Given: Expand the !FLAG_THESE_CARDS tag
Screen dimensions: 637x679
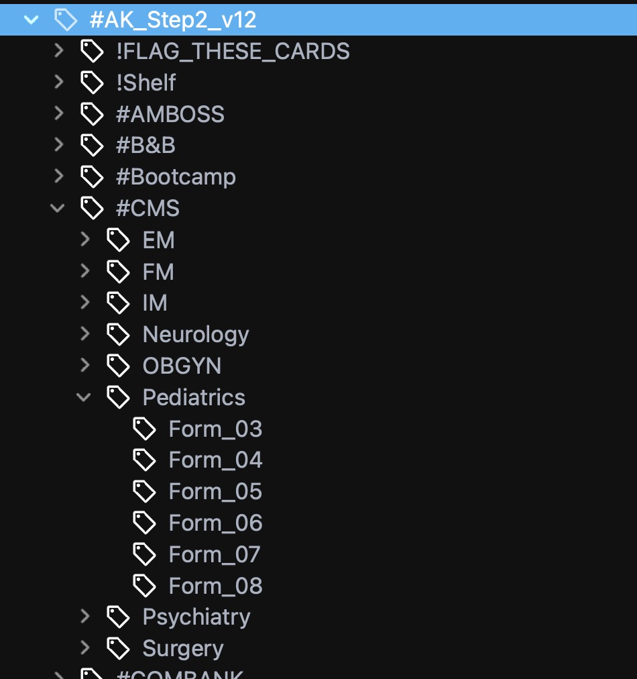Looking at the screenshot, I should click(58, 51).
